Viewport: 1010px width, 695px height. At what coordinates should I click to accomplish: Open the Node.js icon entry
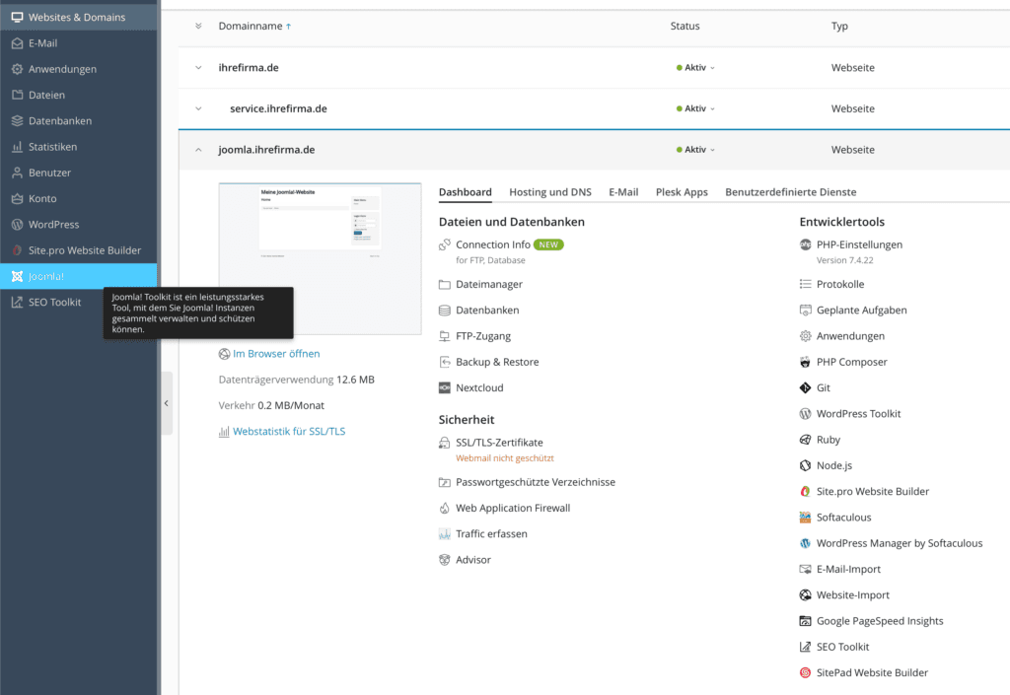click(x=806, y=465)
